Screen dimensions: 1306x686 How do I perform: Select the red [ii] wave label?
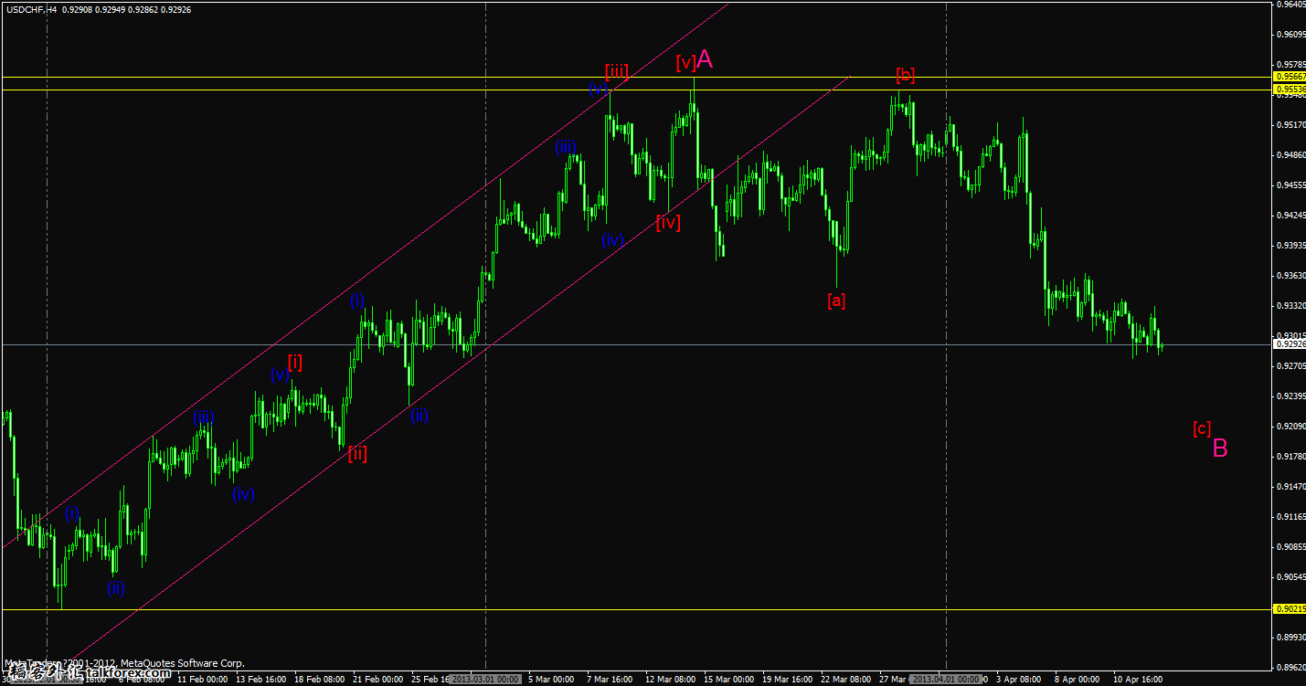click(357, 453)
